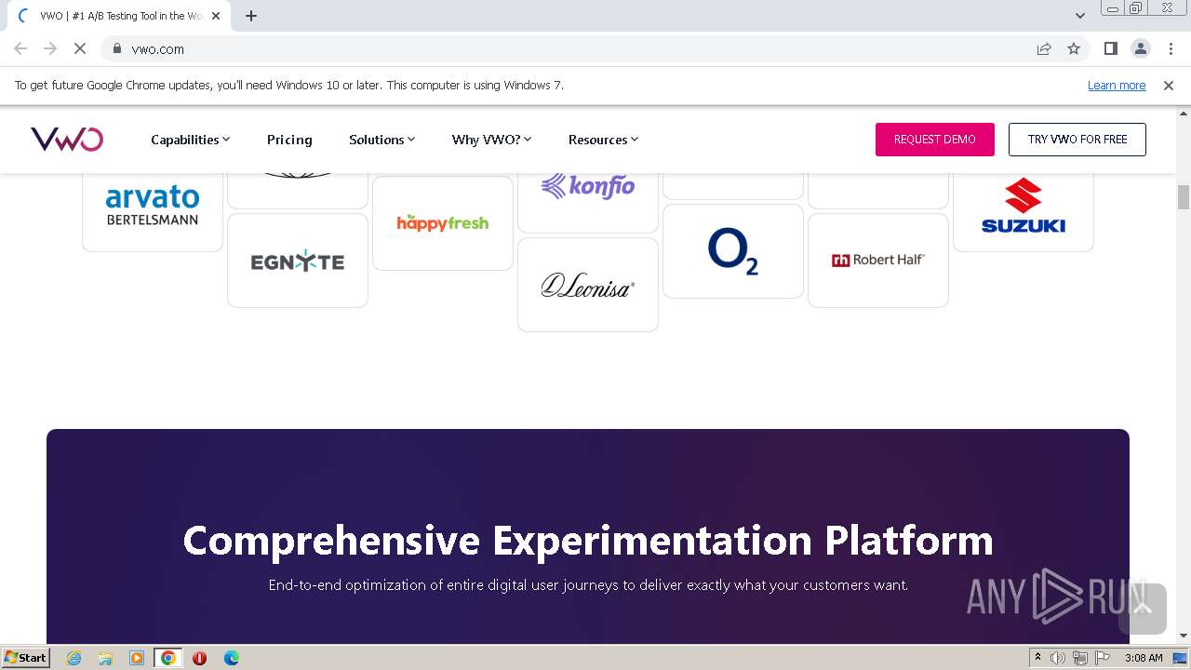The height and width of the screenshot is (670, 1191).
Task: Expand the Why VWO? menu
Action: (x=491, y=140)
